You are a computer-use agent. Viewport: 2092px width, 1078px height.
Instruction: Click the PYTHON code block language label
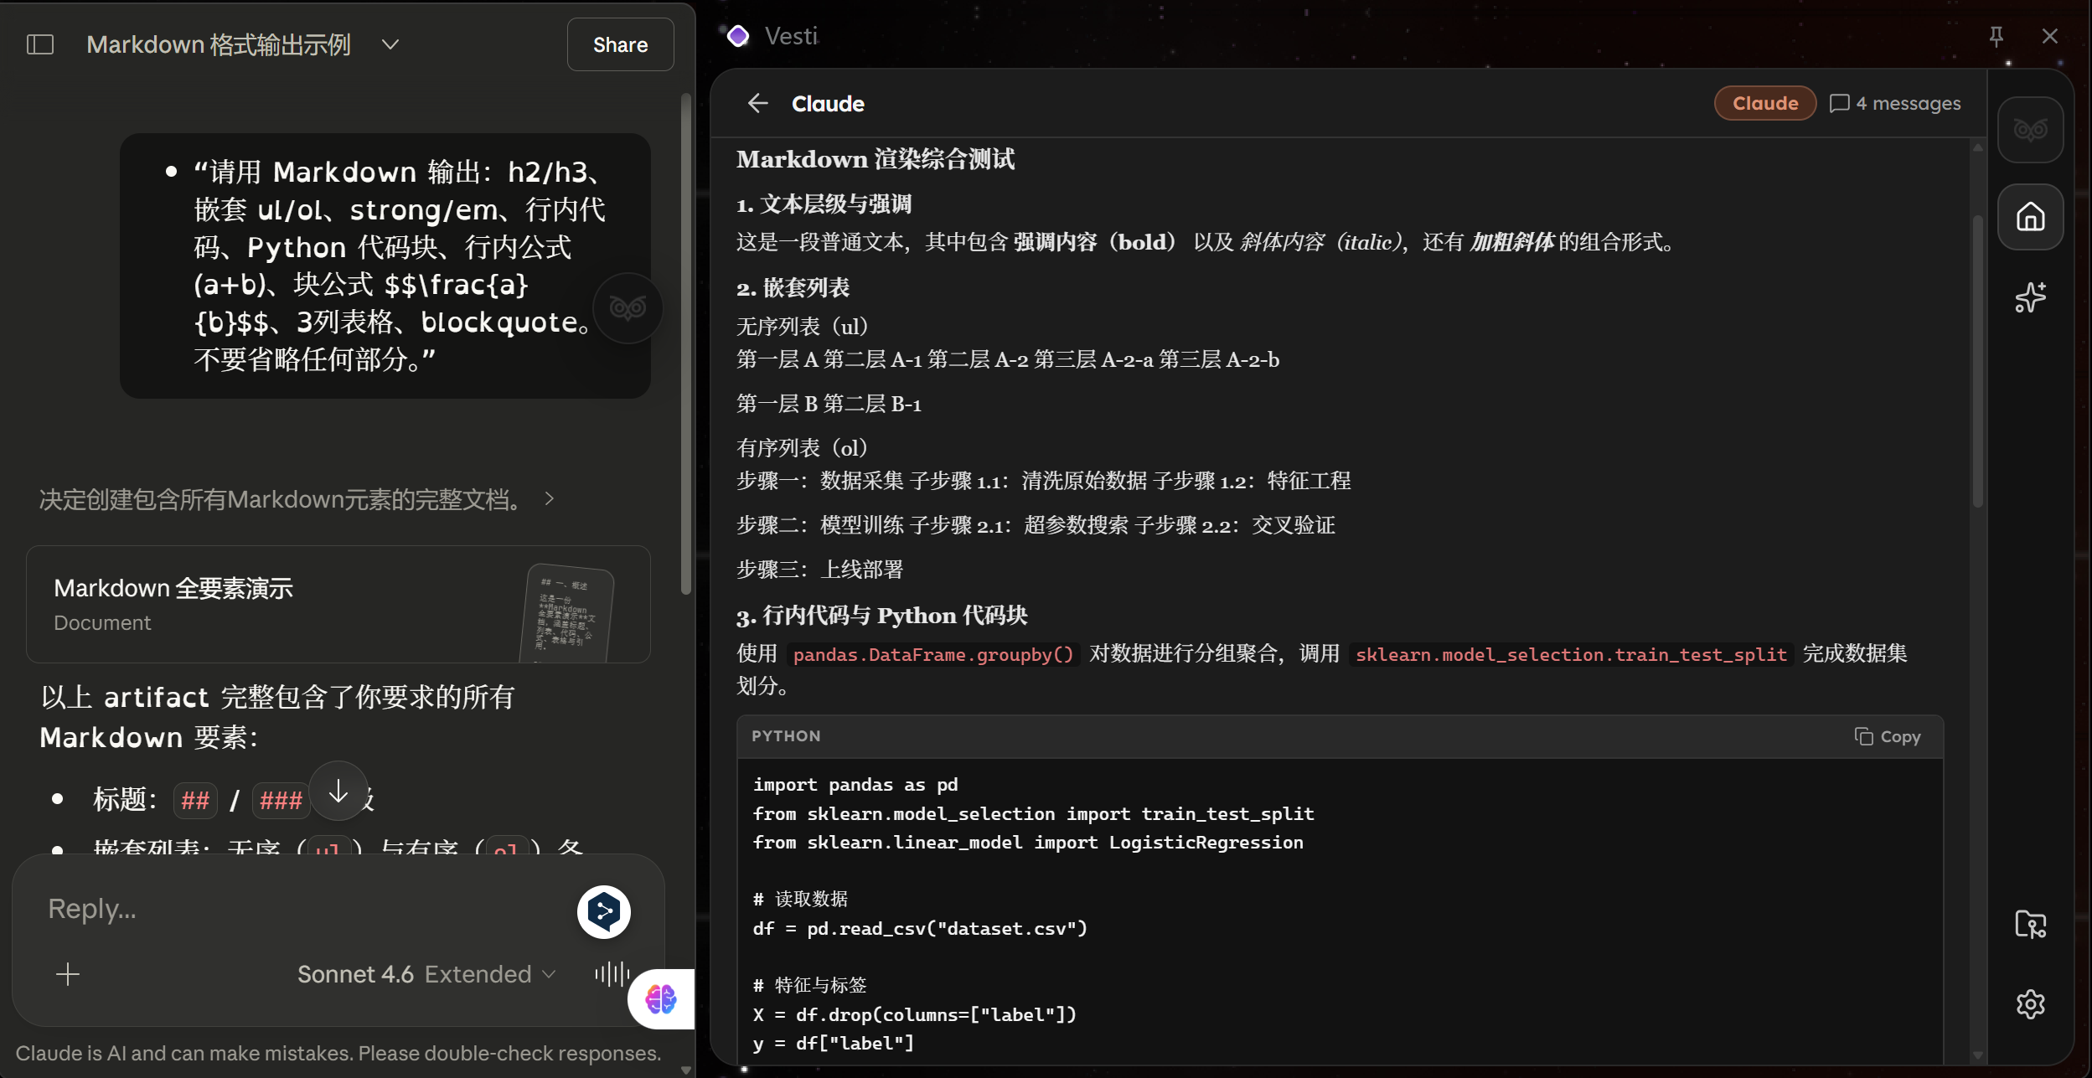(x=786, y=736)
